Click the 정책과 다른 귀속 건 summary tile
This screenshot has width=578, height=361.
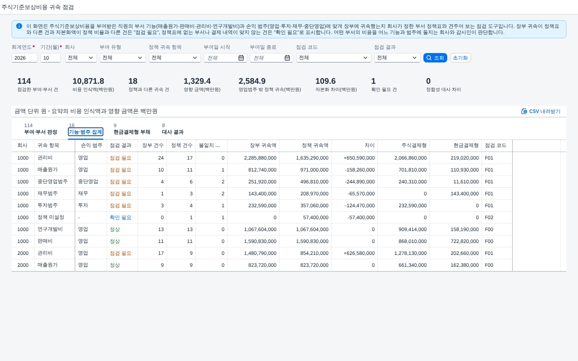(148, 84)
